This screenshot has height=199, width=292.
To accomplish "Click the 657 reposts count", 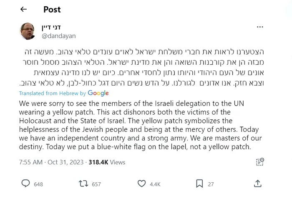I will click(96, 184).
